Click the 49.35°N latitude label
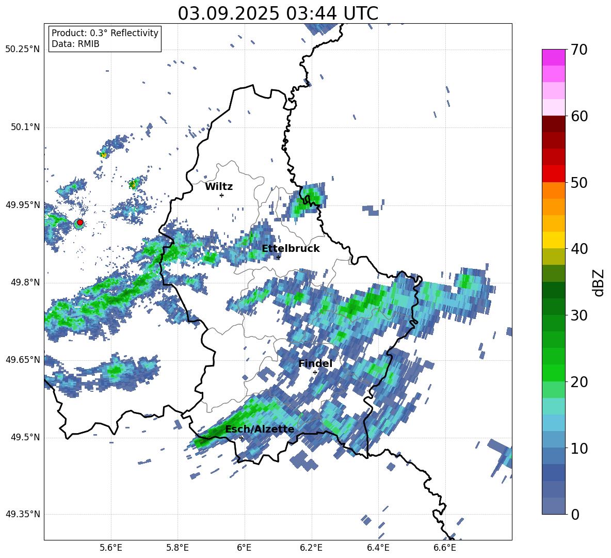The image size is (611, 558). pos(23,514)
